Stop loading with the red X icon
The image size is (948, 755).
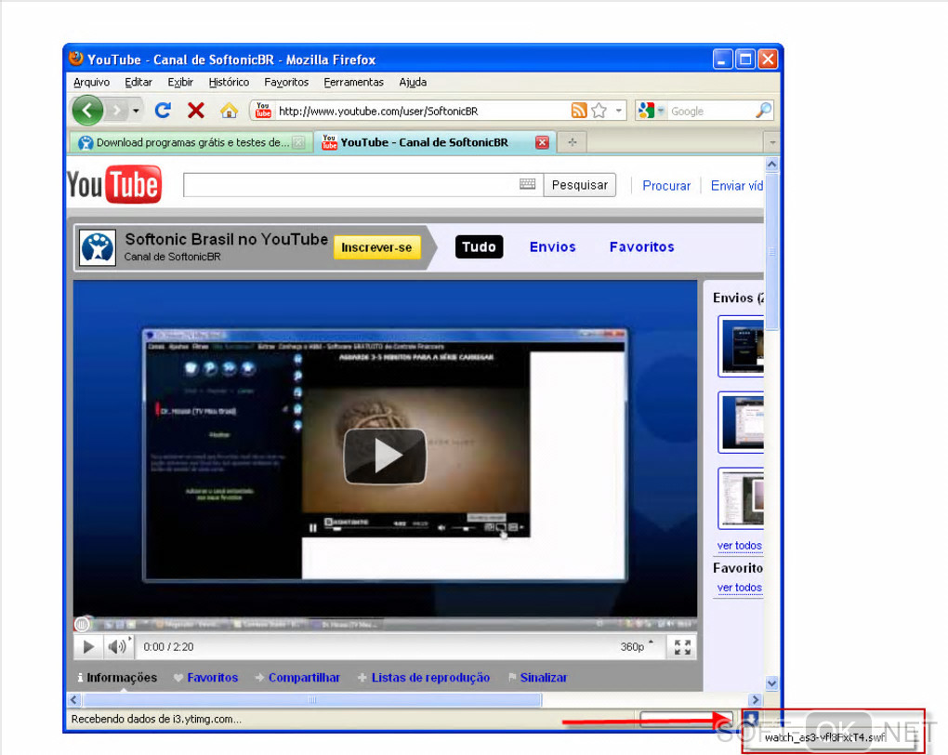click(195, 110)
